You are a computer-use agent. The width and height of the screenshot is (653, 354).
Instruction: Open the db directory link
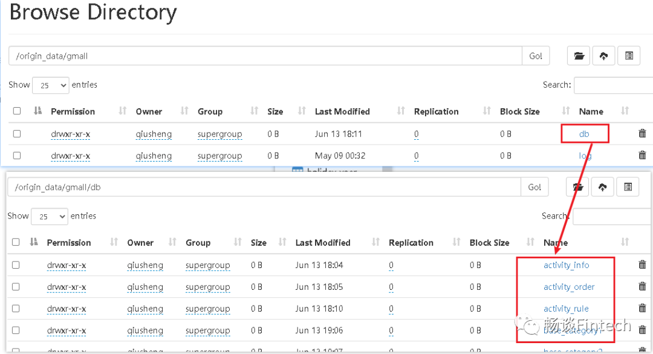click(584, 134)
